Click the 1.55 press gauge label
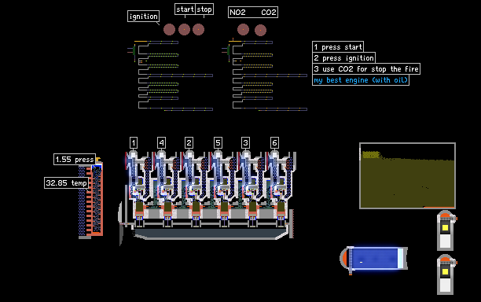The image size is (481, 302). coord(75,160)
